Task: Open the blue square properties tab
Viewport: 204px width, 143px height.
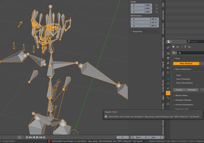Action: point(168,79)
